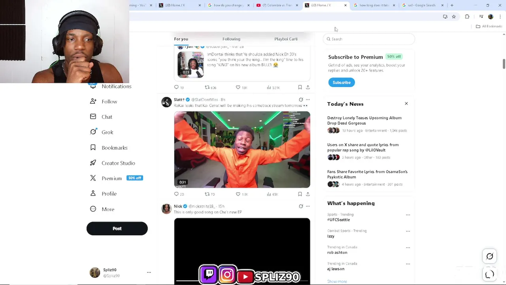This screenshot has height=285, width=506.
Task: Open account menu dots beside Spliz90
Action: tap(149, 272)
